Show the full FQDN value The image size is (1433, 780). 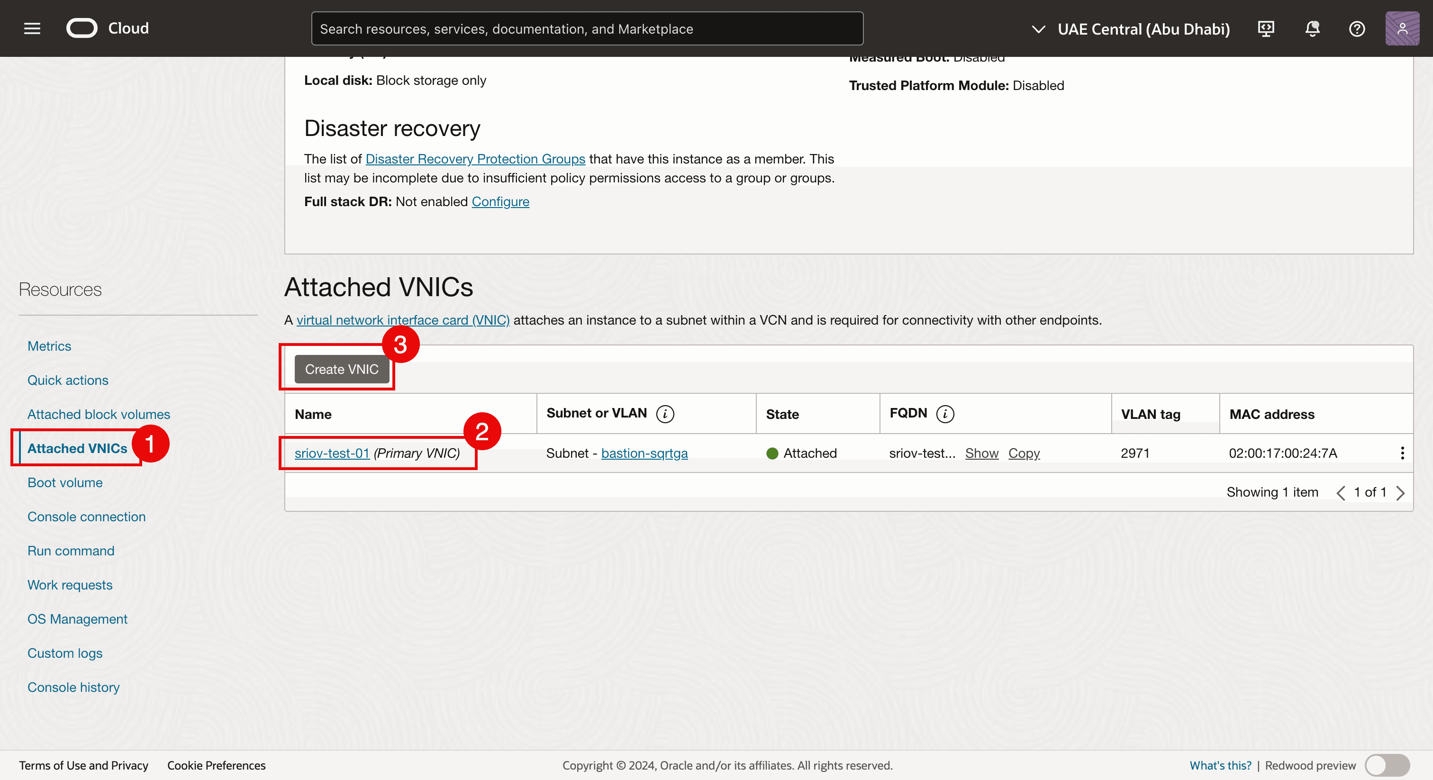tap(981, 453)
